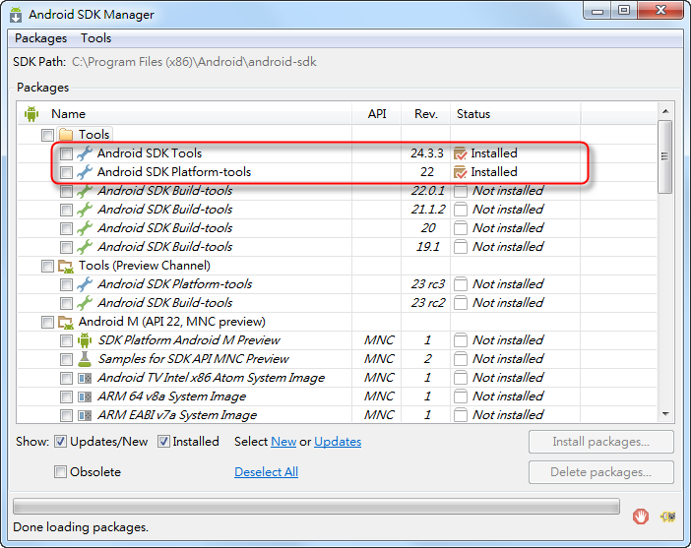Click the installed status icon for Platform-tools rev 22

coord(460,172)
